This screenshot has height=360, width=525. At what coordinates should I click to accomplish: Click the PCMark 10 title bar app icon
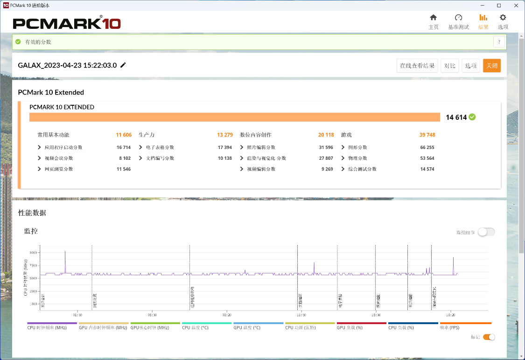tap(6, 5)
